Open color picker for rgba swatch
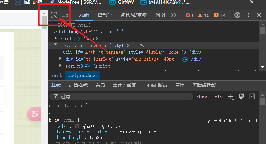 (x=77, y=126)
